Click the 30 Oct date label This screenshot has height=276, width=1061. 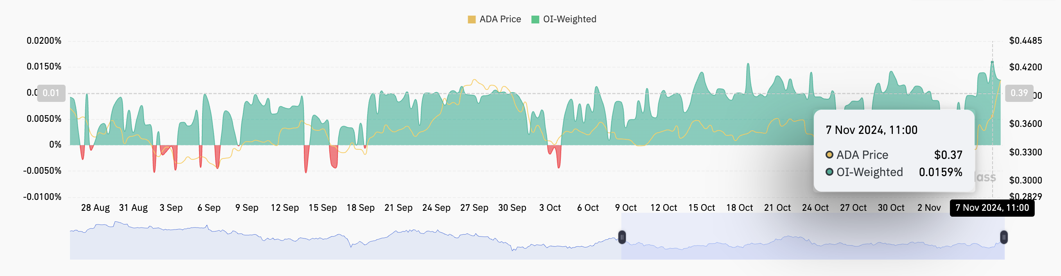(x=891, y=208)
